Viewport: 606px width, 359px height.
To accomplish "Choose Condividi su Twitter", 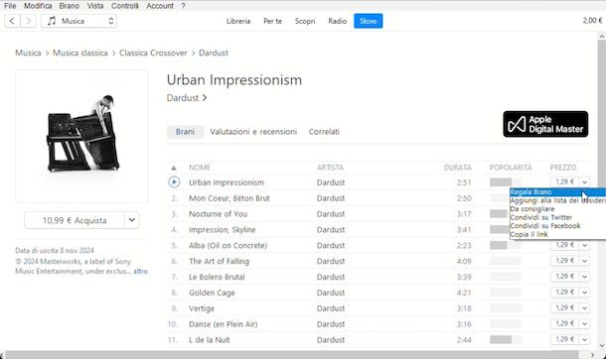I will [557, 217].
